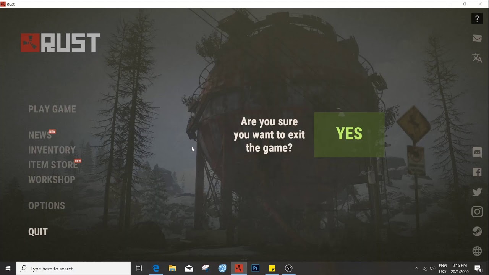Minimize the Rust window
The image size is (489, 275).
(x=450, y=4)
